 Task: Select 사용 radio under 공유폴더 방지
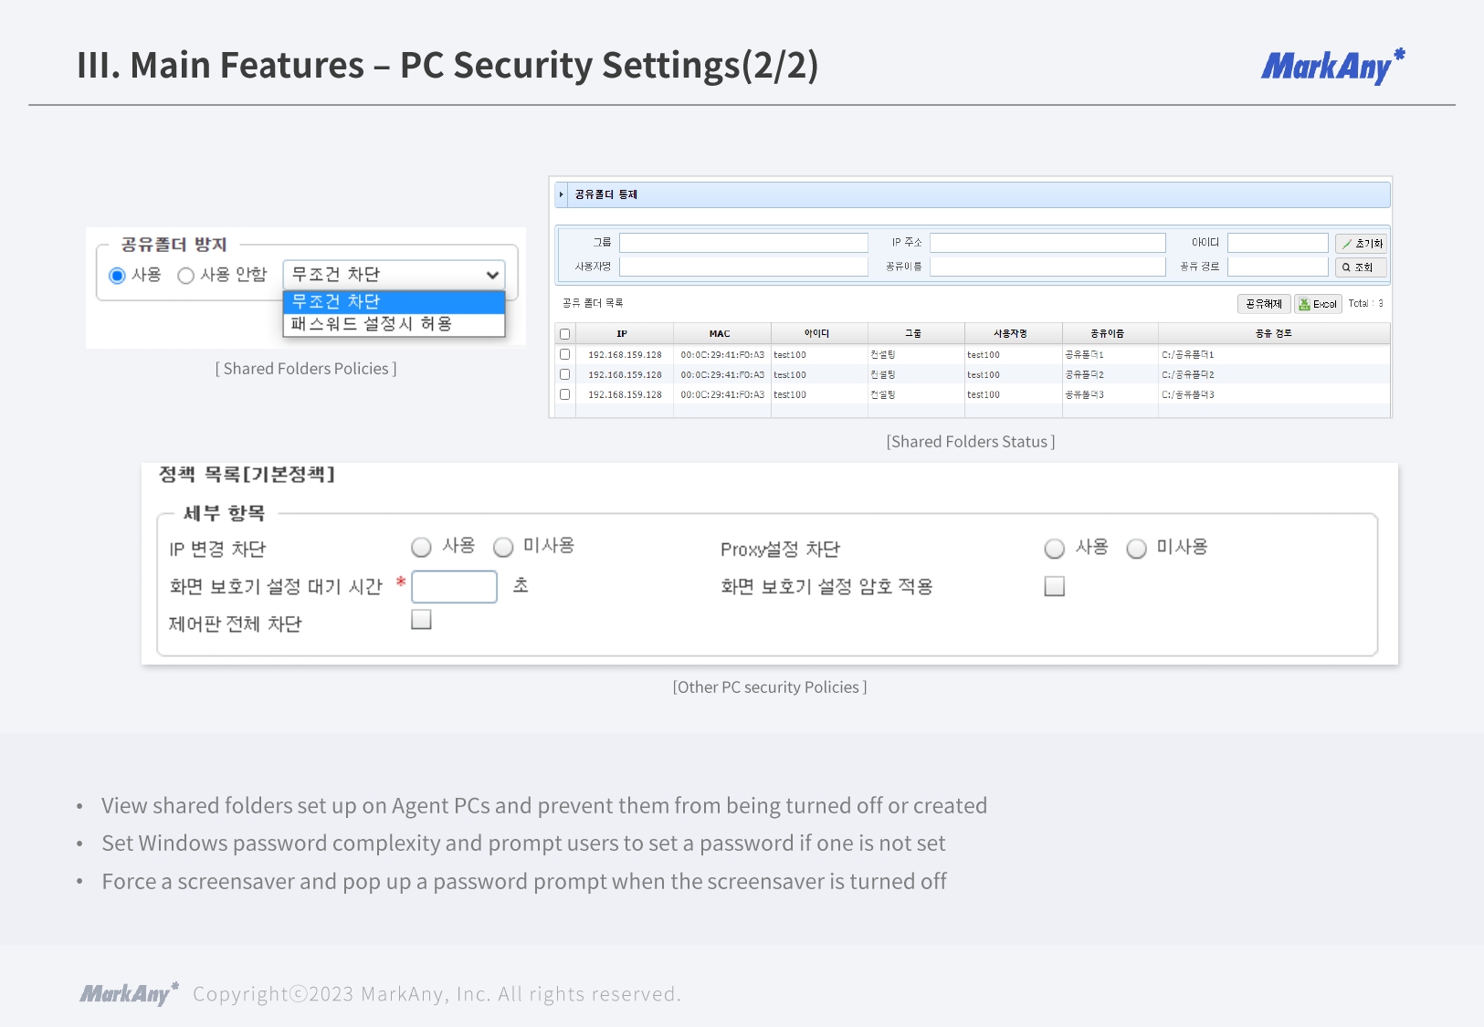(117, 276)
